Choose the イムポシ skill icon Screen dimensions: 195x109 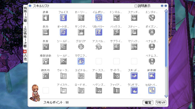(99, 18)
